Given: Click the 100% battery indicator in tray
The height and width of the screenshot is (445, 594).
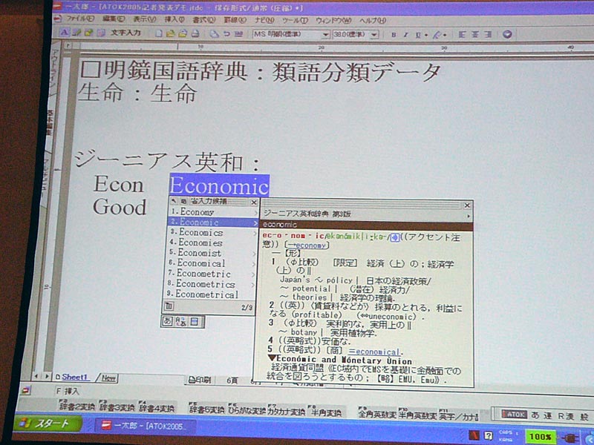Looking at the screenshot, I should point(540,436).
